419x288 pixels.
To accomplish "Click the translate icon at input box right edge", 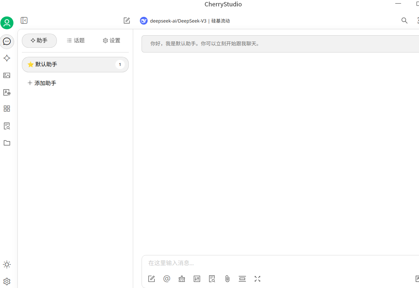I will (x=417, y=279).
